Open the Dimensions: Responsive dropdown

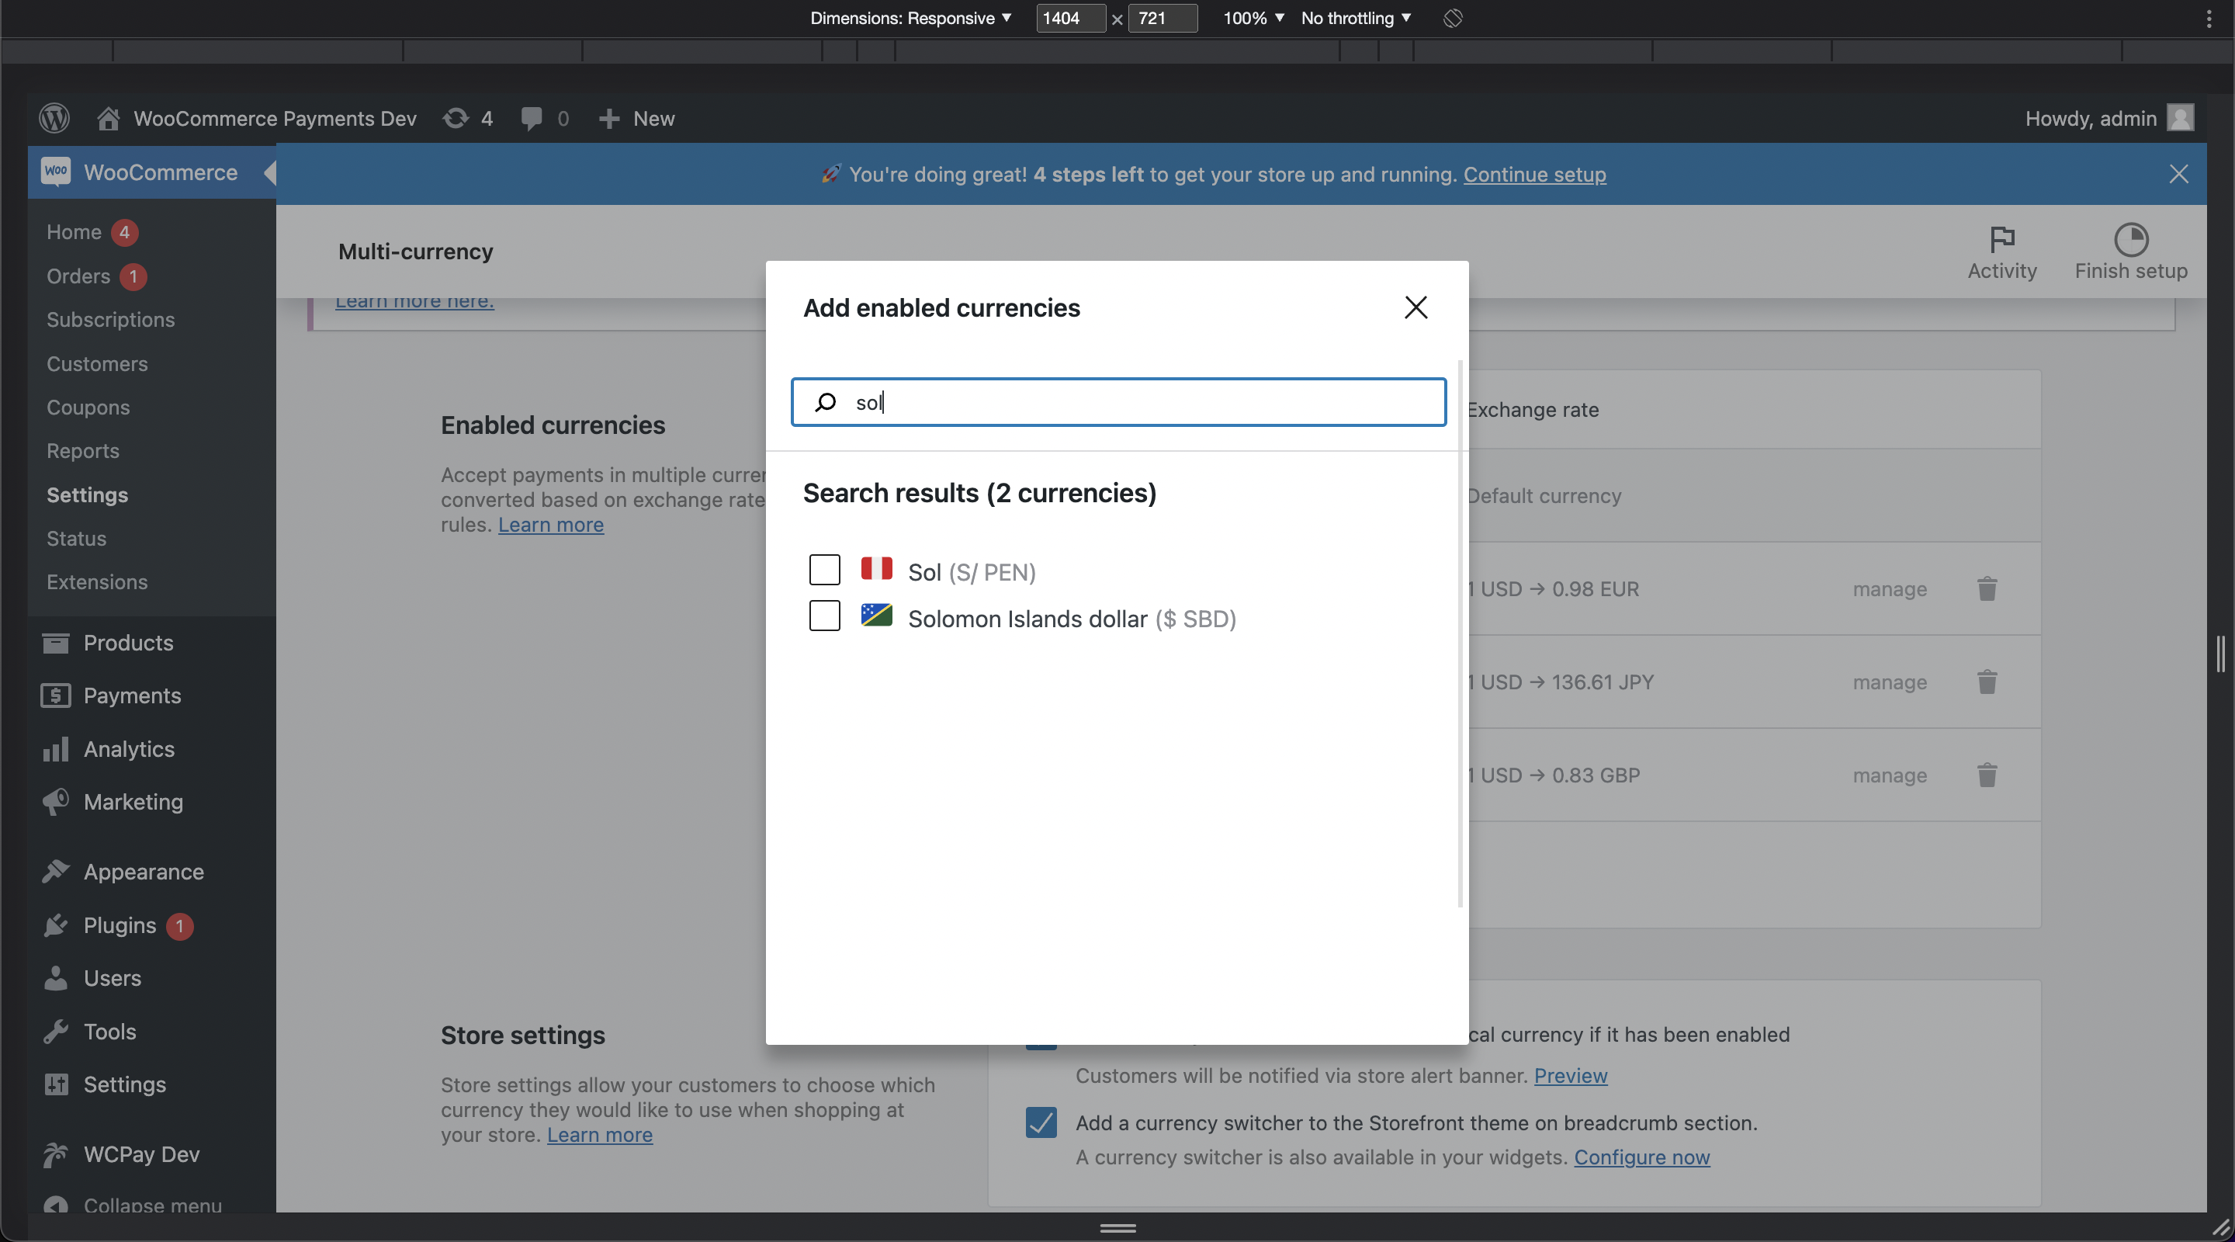click(910, 17)
